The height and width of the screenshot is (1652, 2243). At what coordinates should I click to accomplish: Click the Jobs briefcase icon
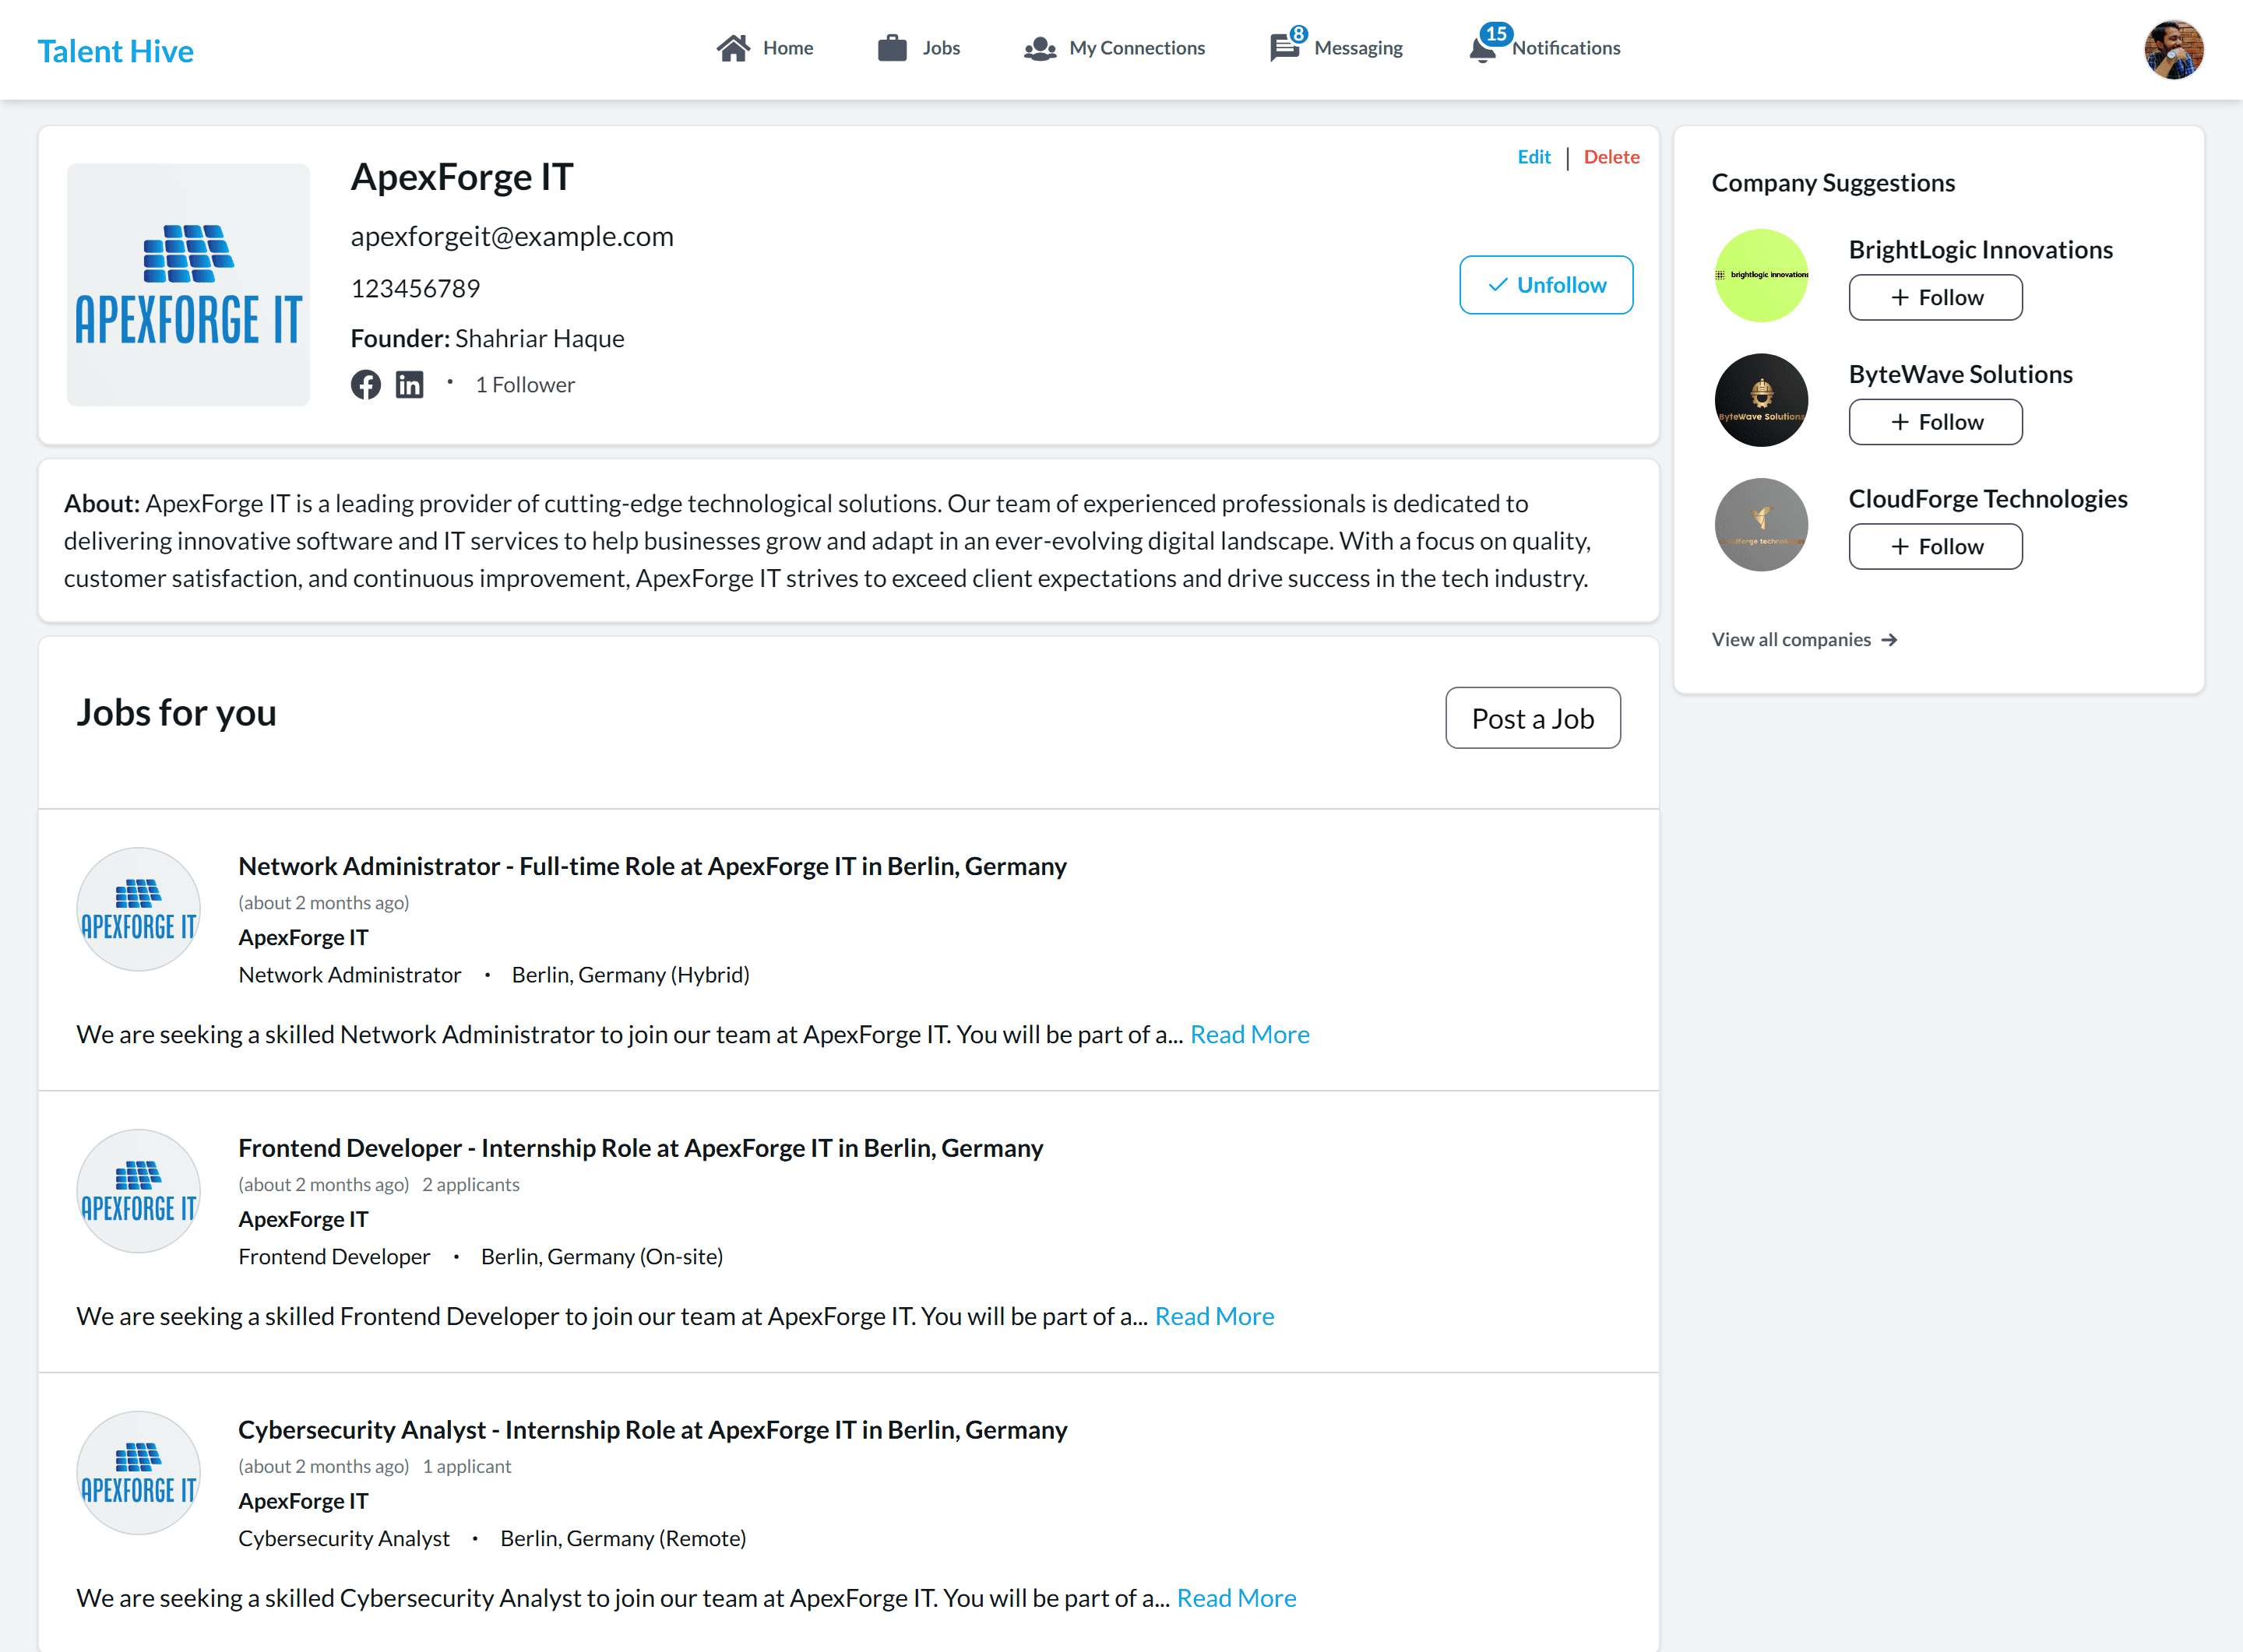coord(892,48)
